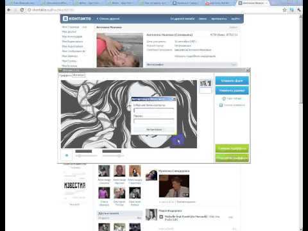Click the top blue button in the right panel

pos(232,81)
